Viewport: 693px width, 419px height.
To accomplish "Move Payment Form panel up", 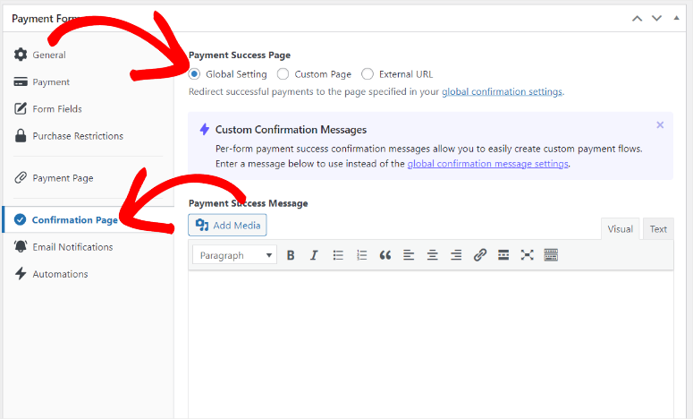I will point(637,19).
